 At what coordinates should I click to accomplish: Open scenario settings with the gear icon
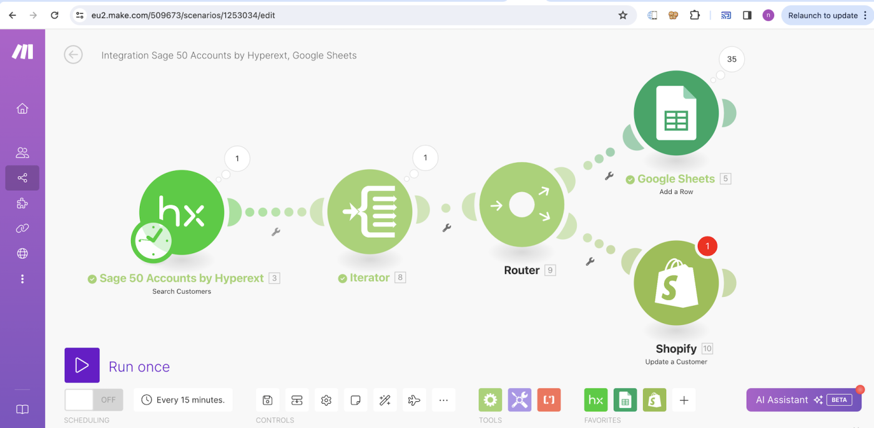(326, 400)
